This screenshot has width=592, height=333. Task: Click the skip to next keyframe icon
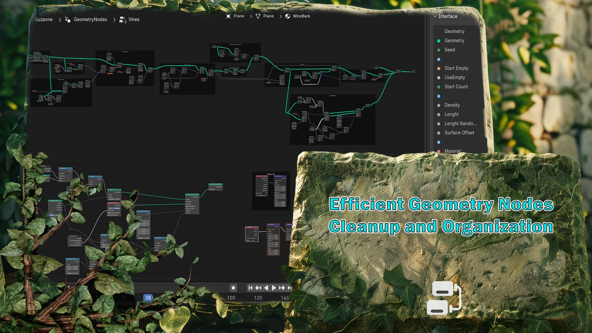[x=282, y=288]
